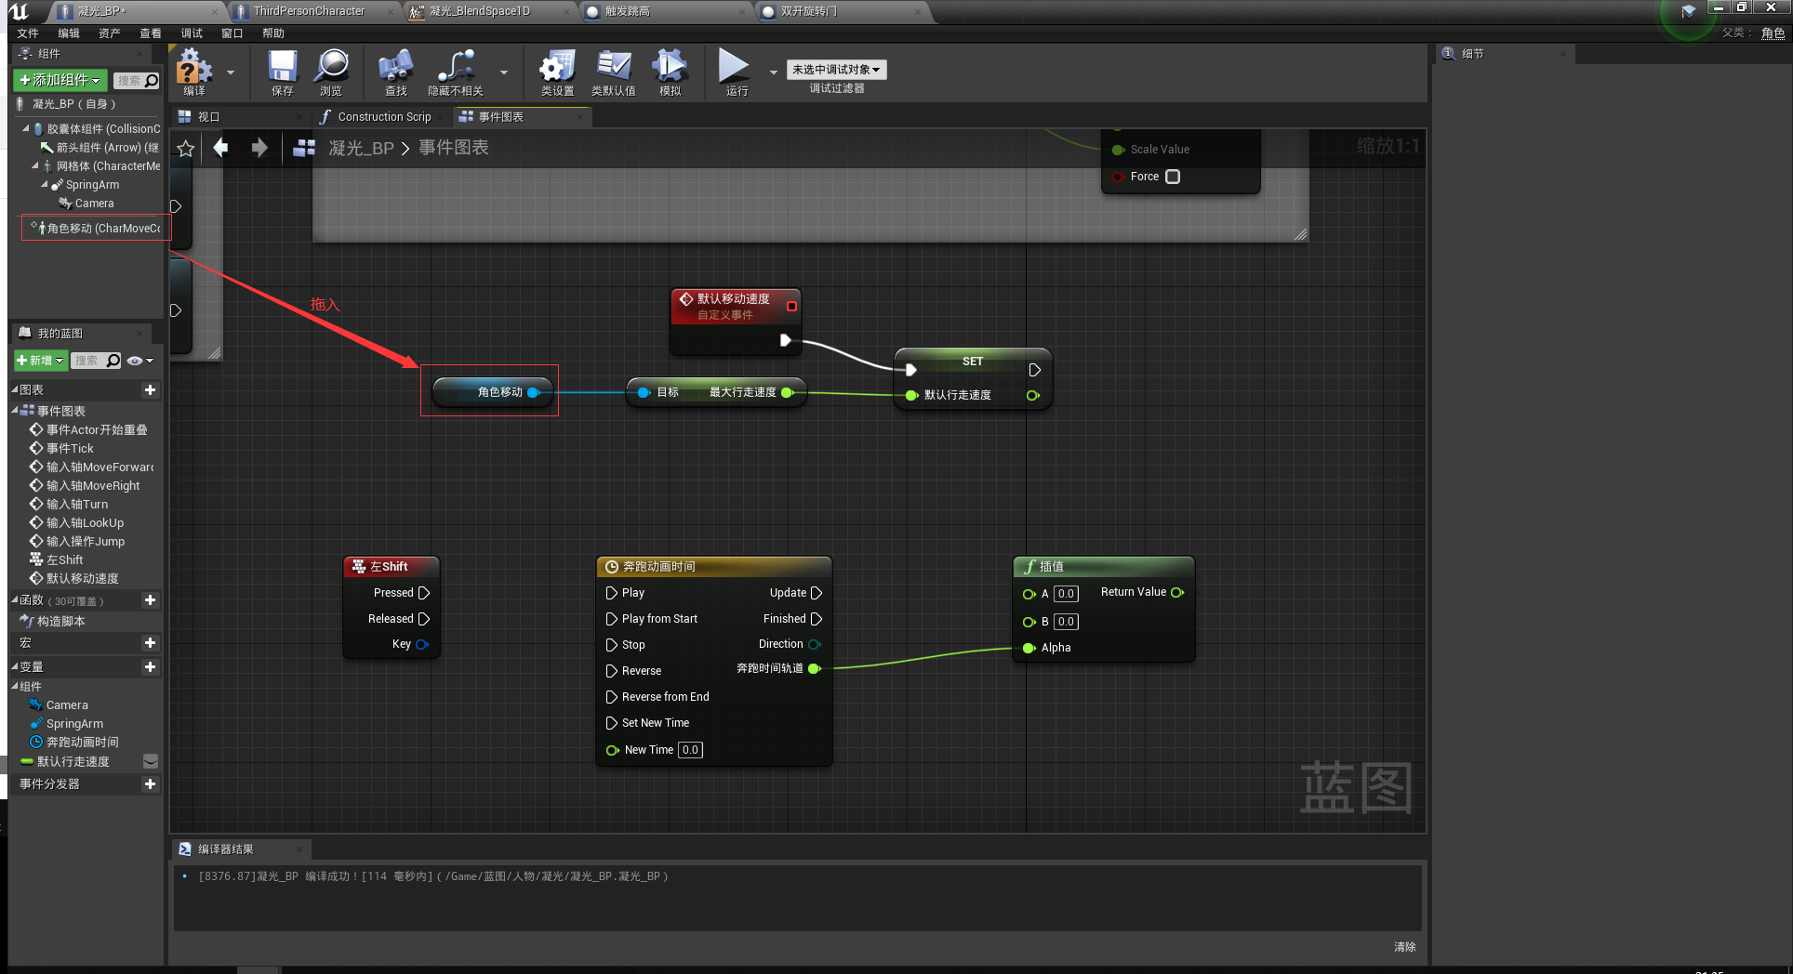Viewport: 1793px width, 974px height.
Task: Open the 文件 File menu
Action: 28,33
